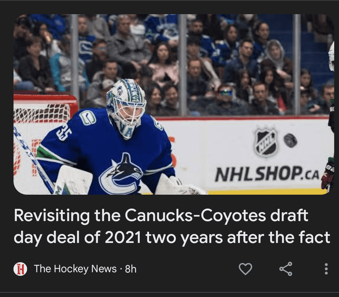Click The Hockey News red logo icon

pyautogui.click(x=20, y=269)
